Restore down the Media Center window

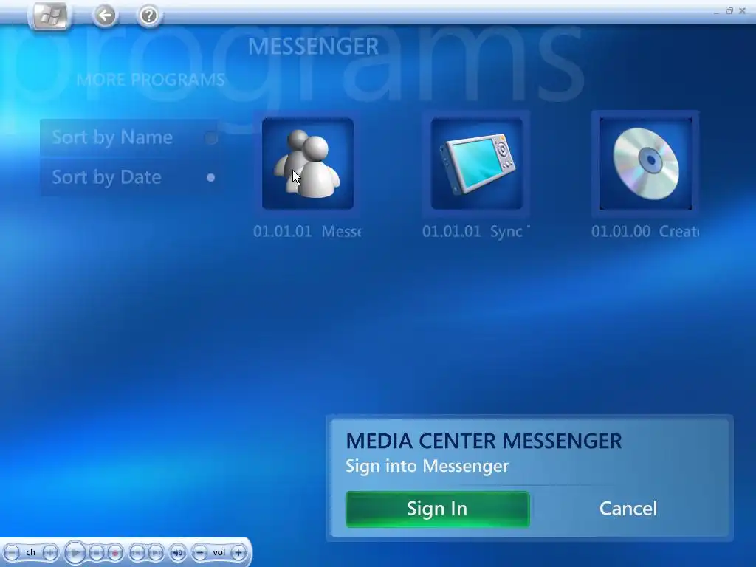coord(729,10)
